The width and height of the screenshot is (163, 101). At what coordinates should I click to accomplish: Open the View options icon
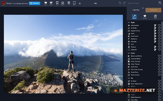pos(57,3)
